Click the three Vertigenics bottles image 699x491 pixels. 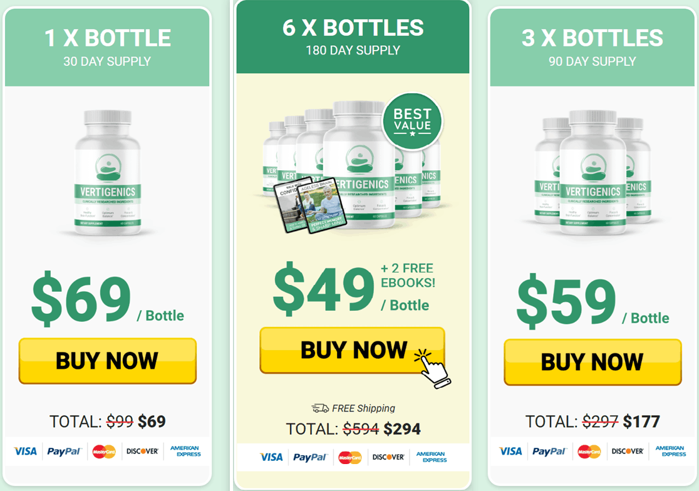coord(593,173)
